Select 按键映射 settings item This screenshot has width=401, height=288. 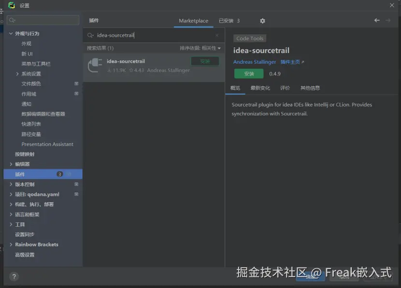(25, 154)
